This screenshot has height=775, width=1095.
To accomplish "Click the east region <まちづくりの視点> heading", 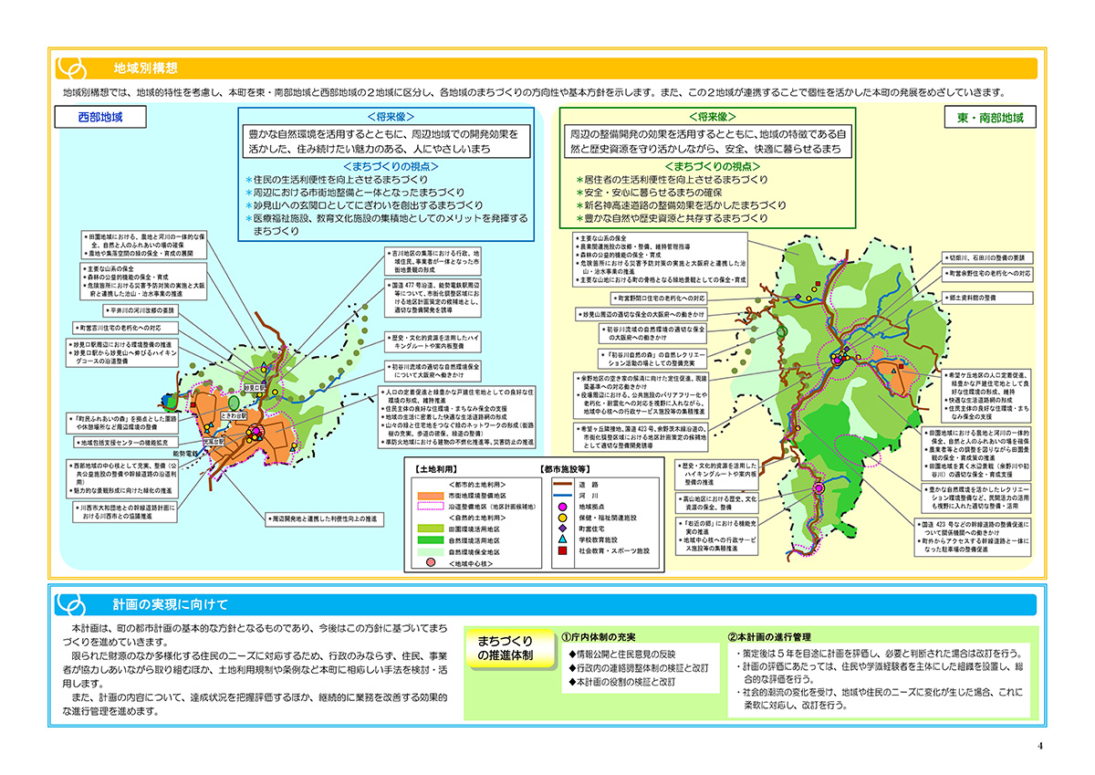I will click(711, 166).
